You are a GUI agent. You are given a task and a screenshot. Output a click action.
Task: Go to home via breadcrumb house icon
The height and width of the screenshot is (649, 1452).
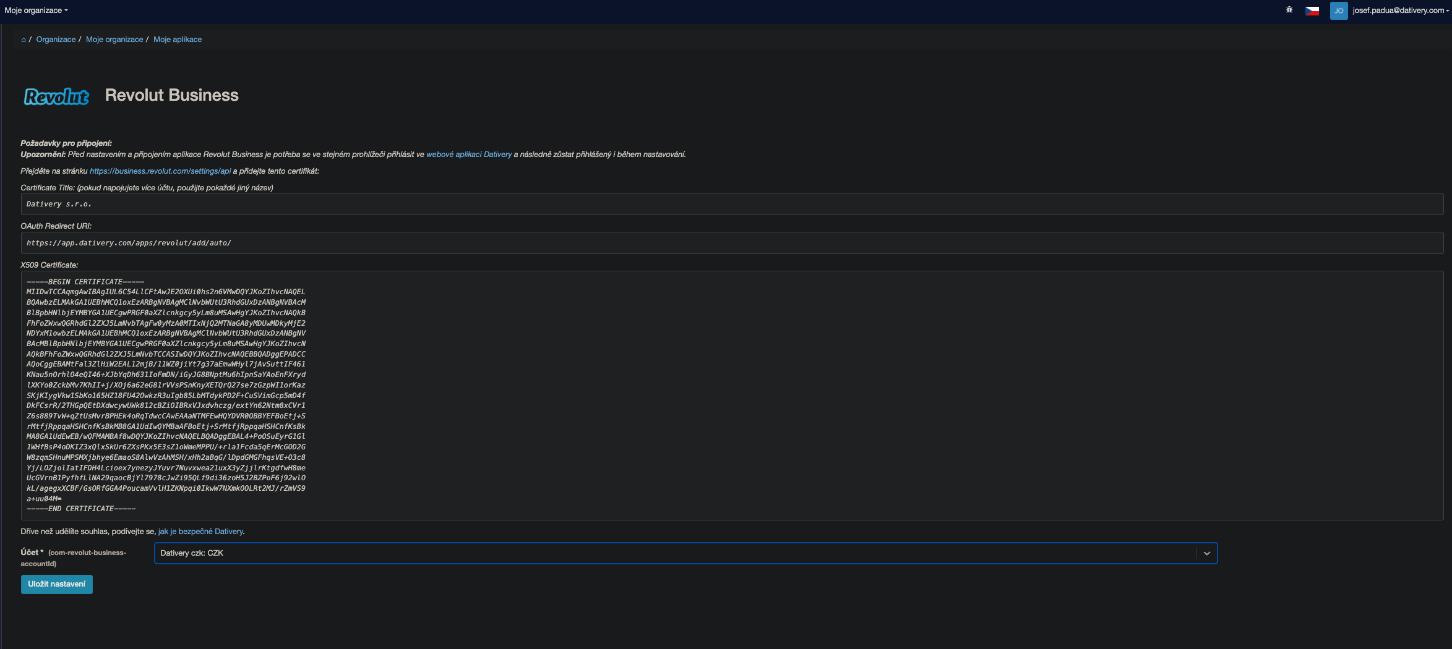[24, 40]
